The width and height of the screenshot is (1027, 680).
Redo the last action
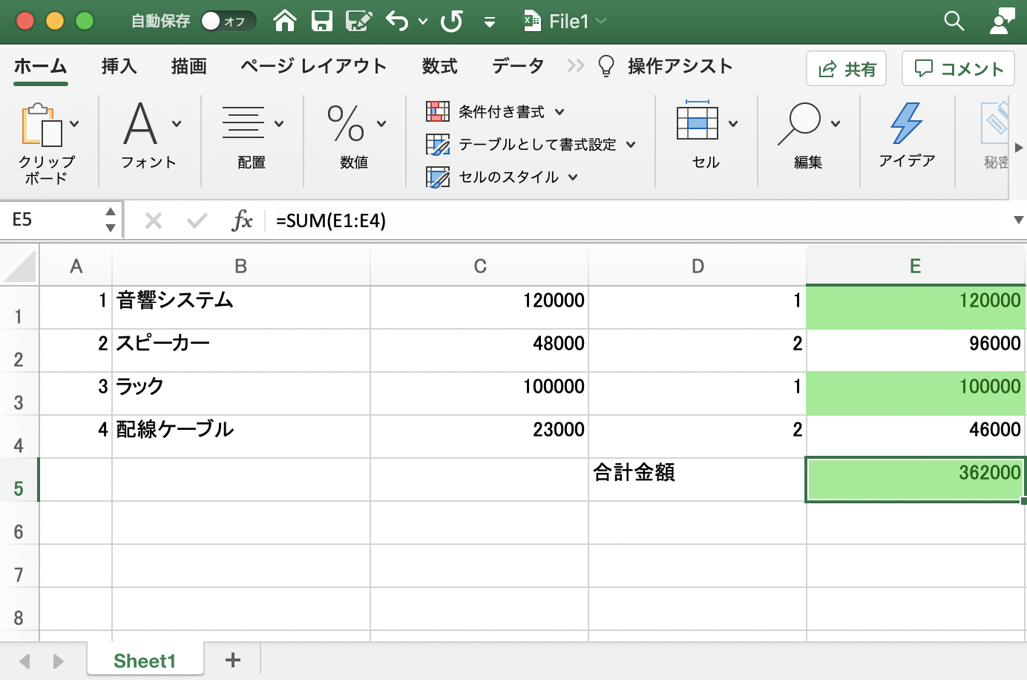click(451, 21)
